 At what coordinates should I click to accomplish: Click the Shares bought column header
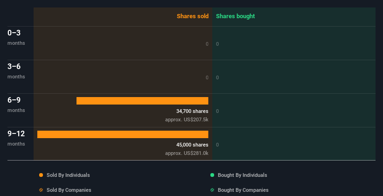click(x=235, y=16)
